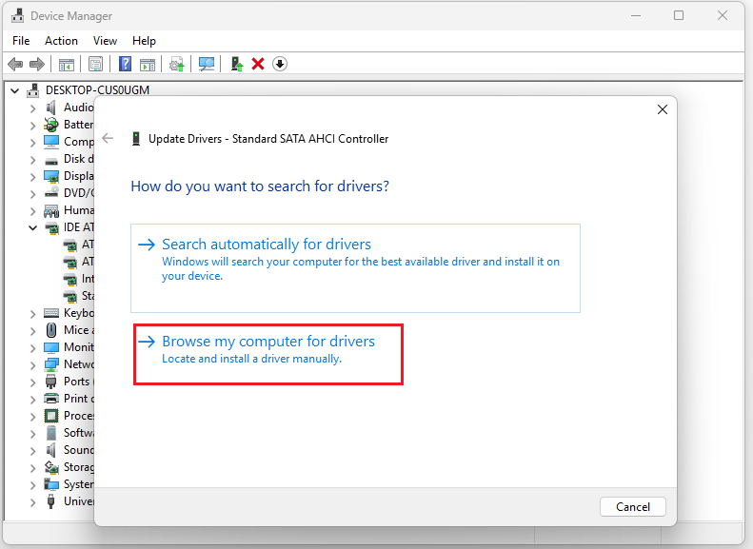Open the Help menu
The height and width of the screenshot is (549, 753).
coord(144,41)
